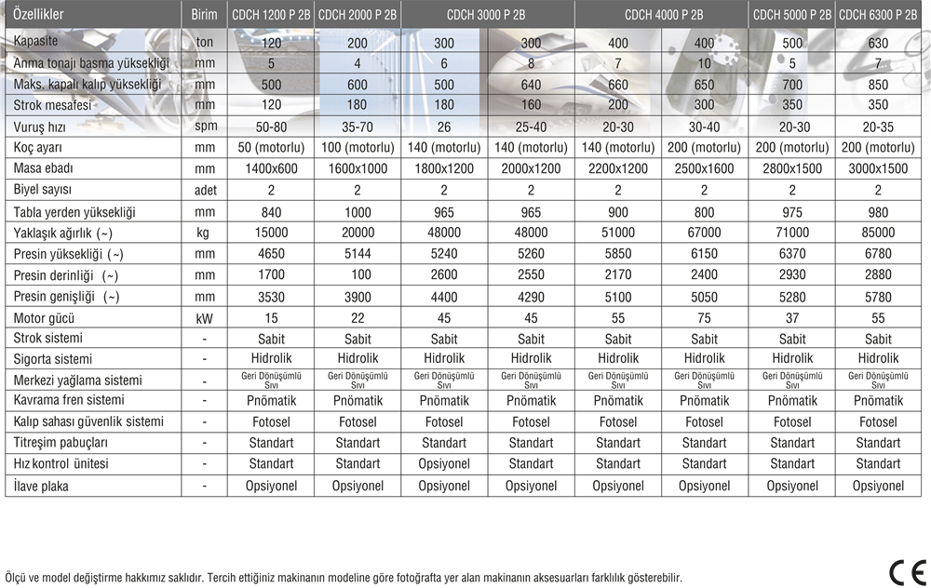Click the 1600x1000 table size cell
The image size is (931, 588).
pos(358,168)
